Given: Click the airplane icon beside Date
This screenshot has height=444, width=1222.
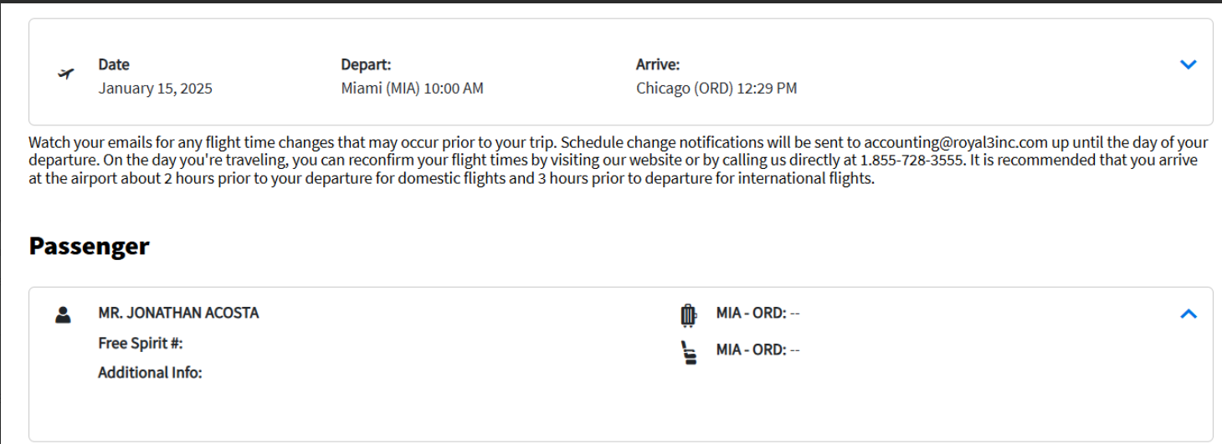Looking at the screenshot, I should pos(66,74).
